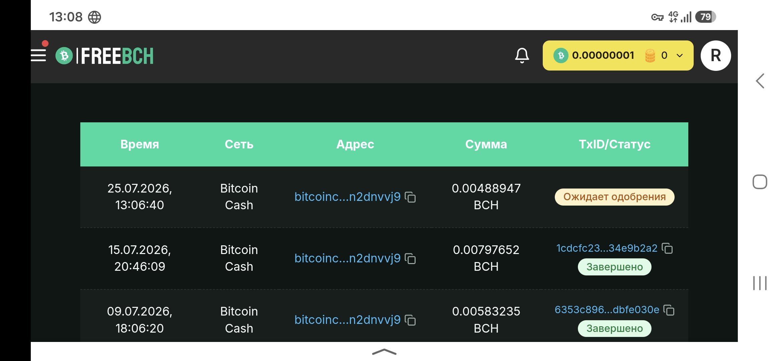Copy the TxID 1cdcfc23...34e9b2a2
The image size is (783, 361).
tap(667, 248)
